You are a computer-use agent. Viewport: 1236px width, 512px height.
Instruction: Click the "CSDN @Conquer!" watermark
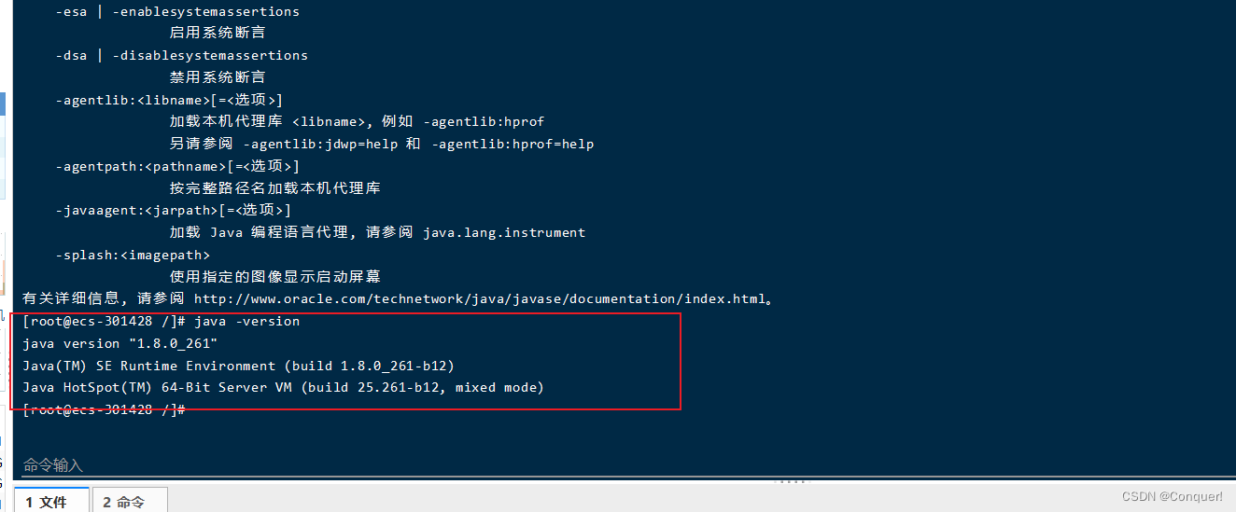tap(1172, 496)
